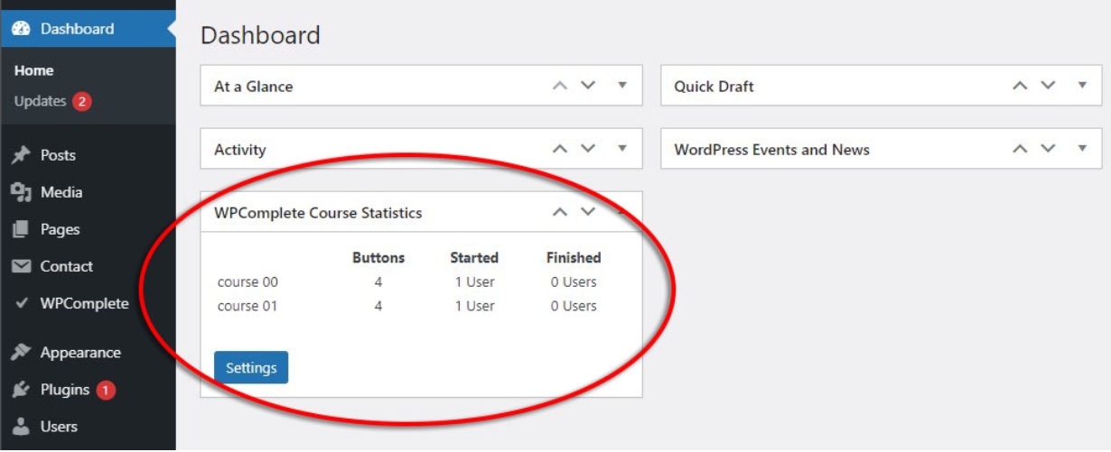Move Activity widget up

click(x=560, y=149)
